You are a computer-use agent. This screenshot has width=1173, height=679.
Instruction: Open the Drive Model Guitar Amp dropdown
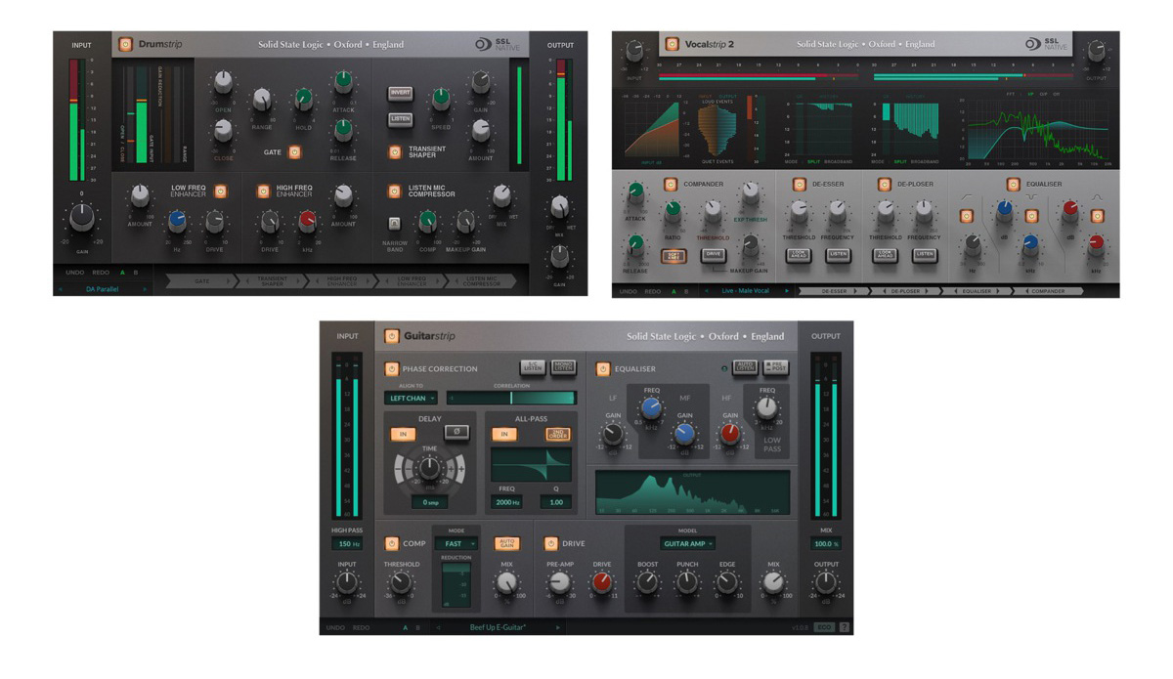pos(687,543)
